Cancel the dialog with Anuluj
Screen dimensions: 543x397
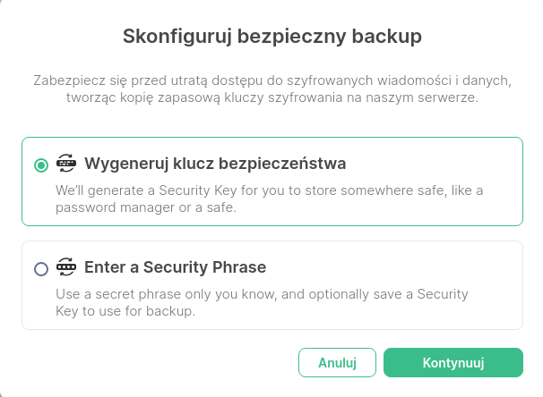tap(337, 362)
